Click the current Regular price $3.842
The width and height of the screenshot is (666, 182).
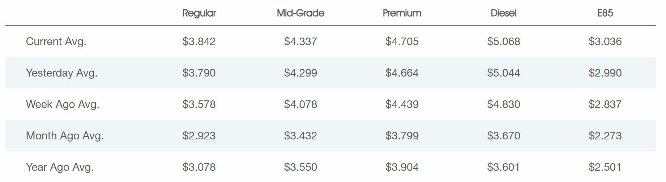199,42
